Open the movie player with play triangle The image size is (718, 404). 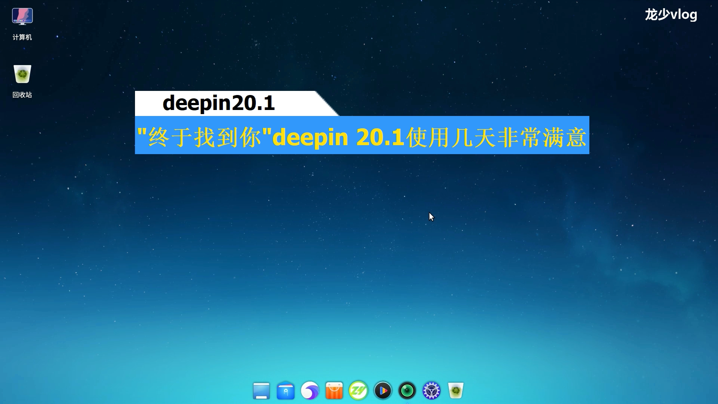click(x=383, y=391)
